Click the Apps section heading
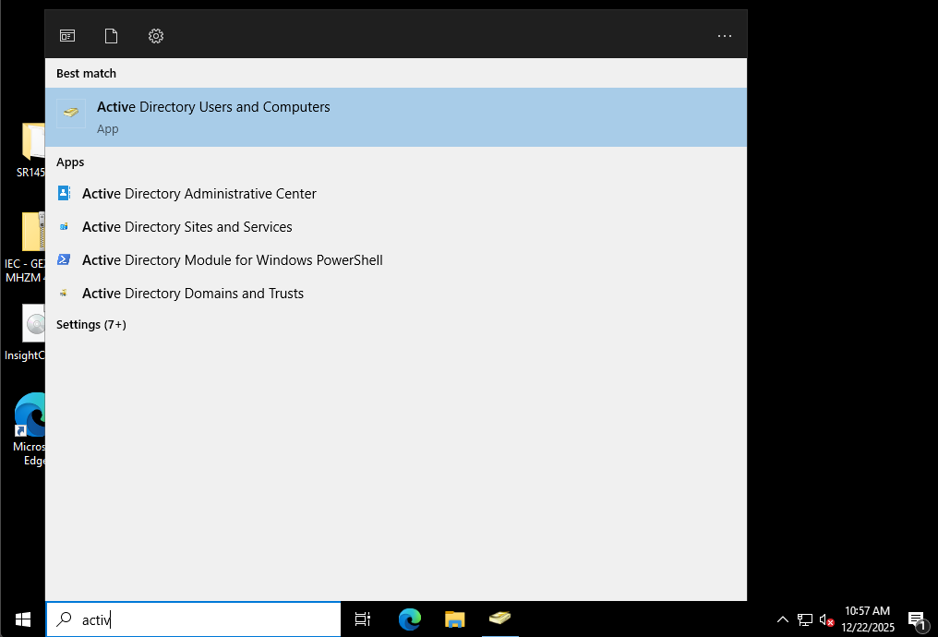This screenshot has width=938, height=637. (70, 162)
